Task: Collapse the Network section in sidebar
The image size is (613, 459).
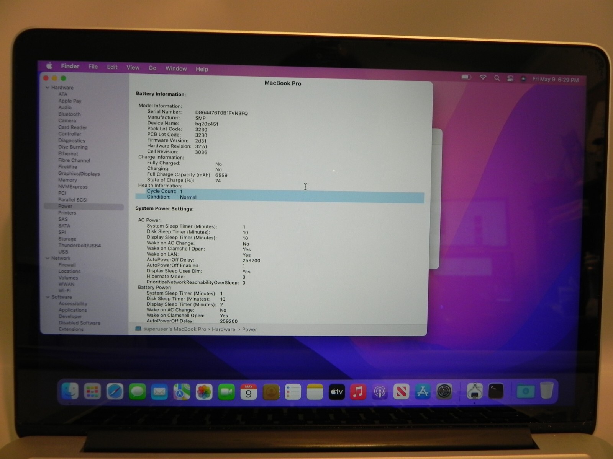Action: pyautogui.click(x=48, y=258)
